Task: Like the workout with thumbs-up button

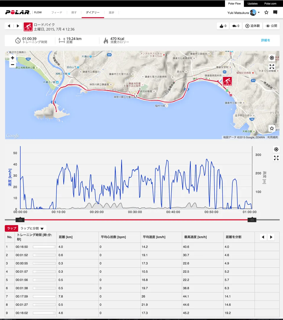Action: (223, 26)
